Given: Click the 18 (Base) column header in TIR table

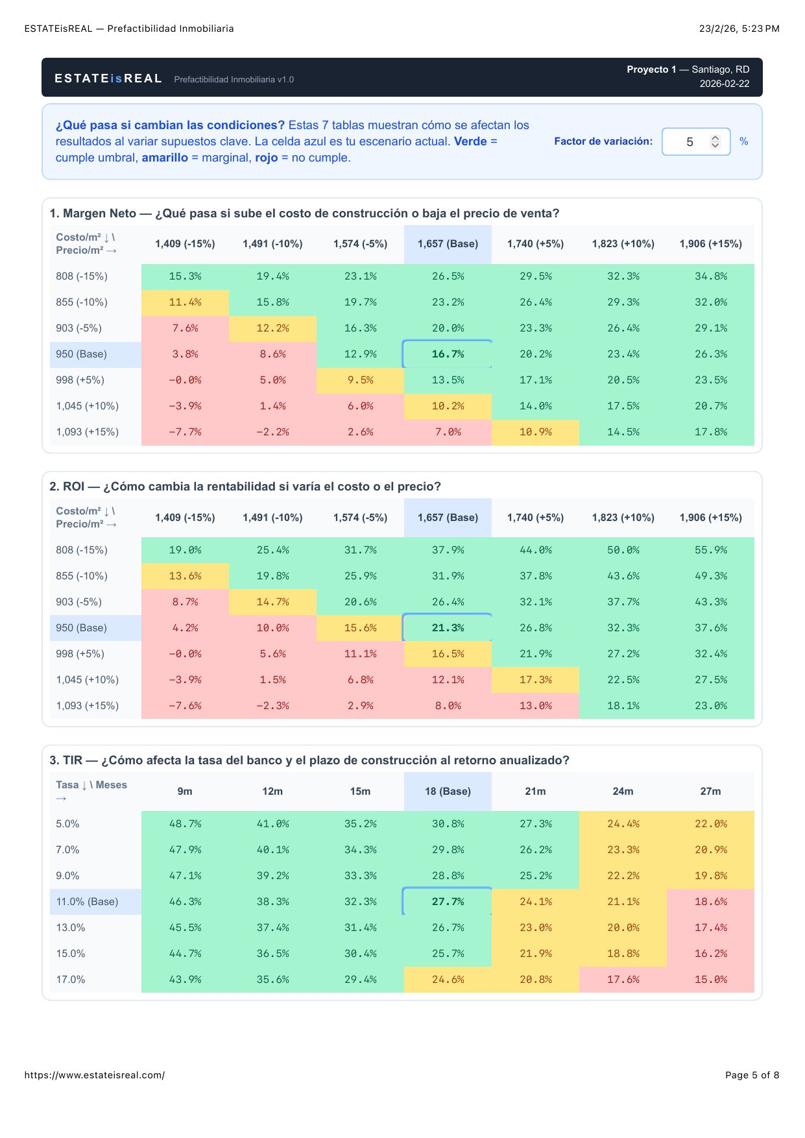Looking at the screenshot, I should point(448,792).
